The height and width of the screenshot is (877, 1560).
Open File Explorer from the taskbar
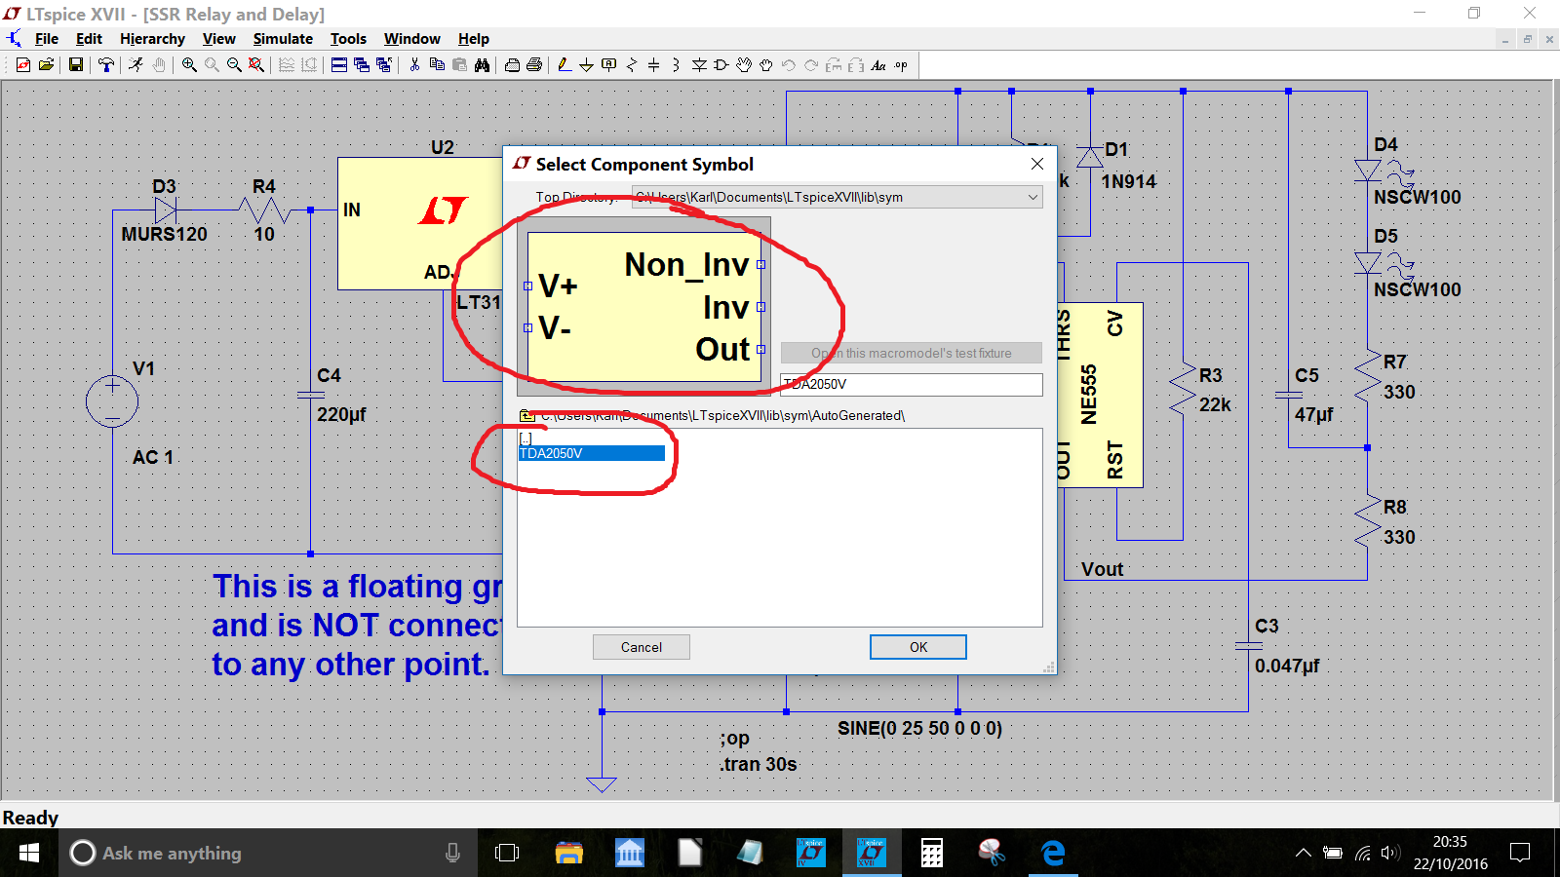(x=568, y=853)
